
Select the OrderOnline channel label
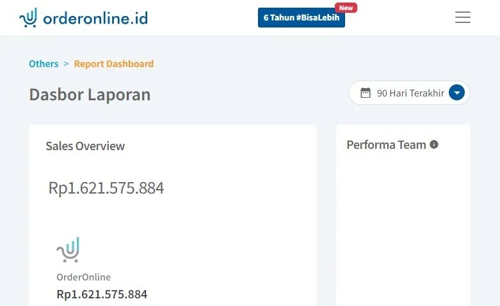[83, 277]
